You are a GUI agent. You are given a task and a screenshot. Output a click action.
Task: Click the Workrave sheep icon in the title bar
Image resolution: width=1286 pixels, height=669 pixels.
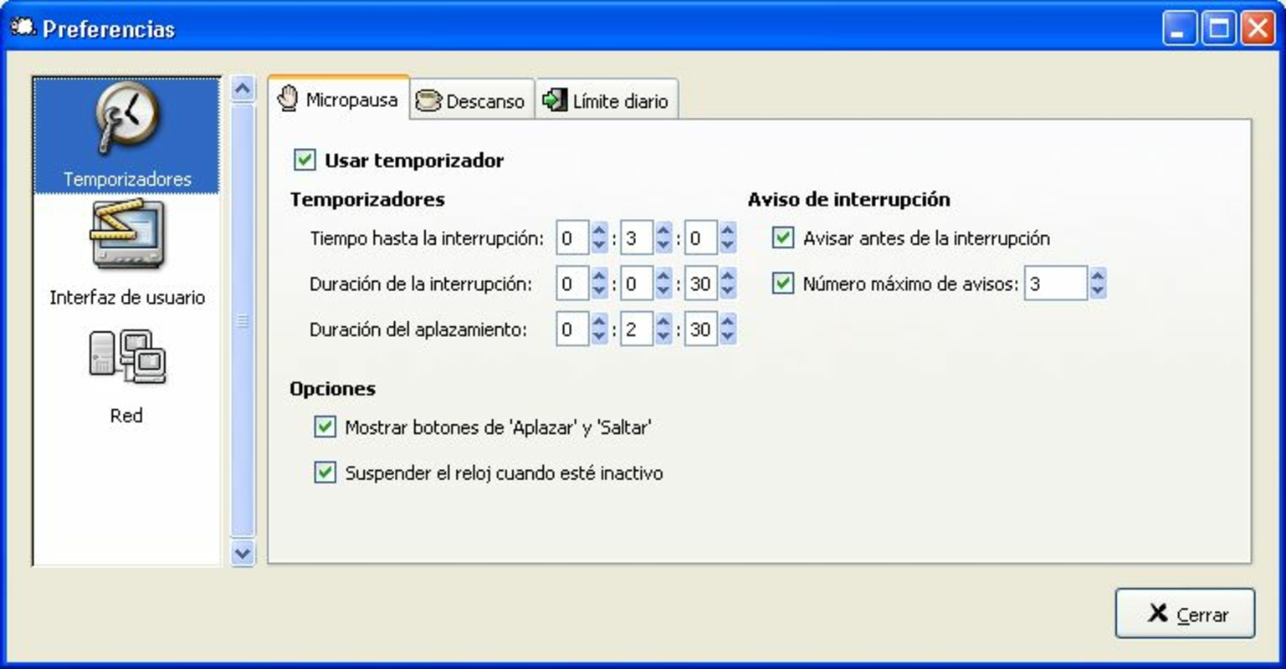(x=23, y=25)
